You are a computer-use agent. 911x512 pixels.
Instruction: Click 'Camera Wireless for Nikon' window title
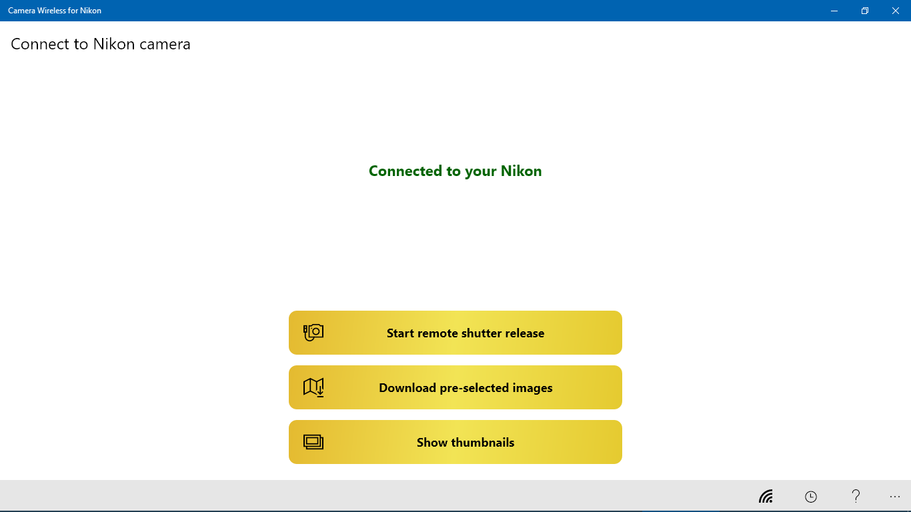pyautogui.click(x=55, y=11)
